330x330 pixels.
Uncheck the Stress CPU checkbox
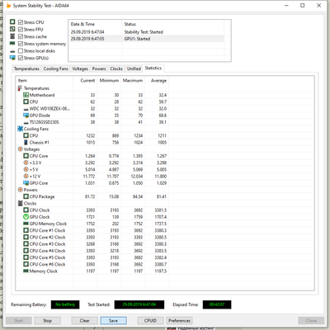pyautogui.click(x=21, y=22)
